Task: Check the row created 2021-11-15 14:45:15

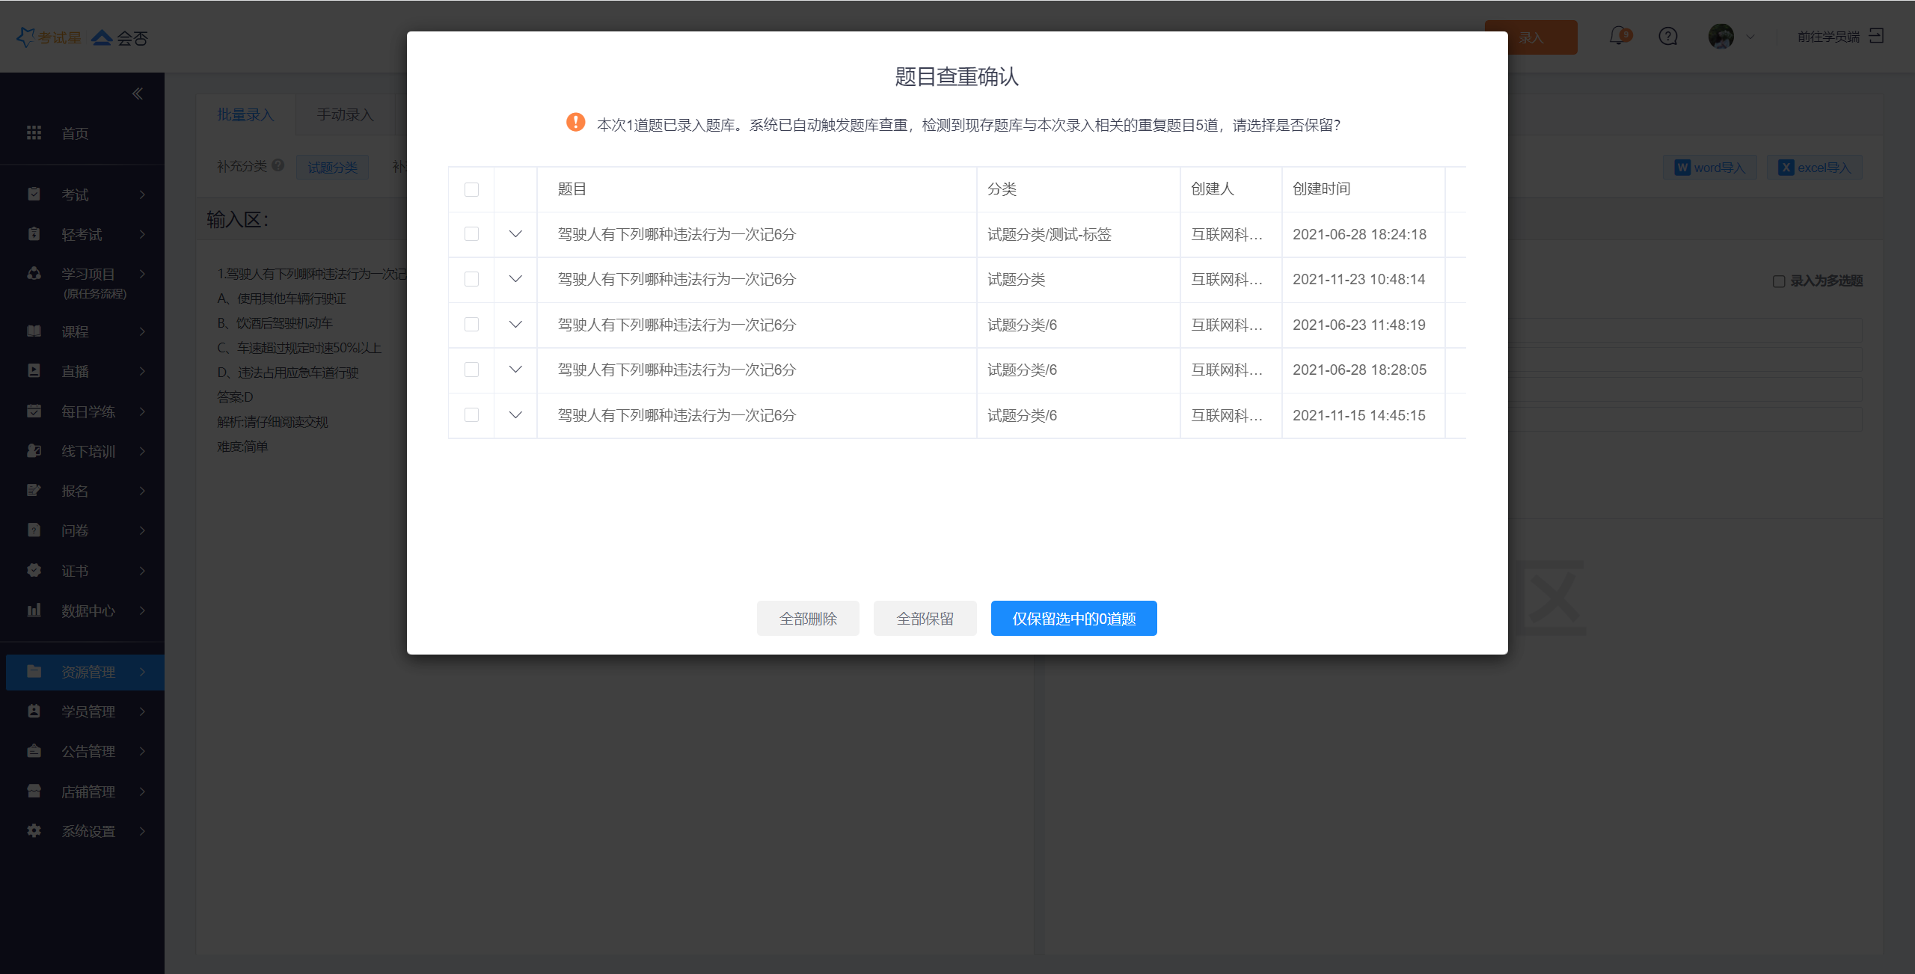Action: 471,415
